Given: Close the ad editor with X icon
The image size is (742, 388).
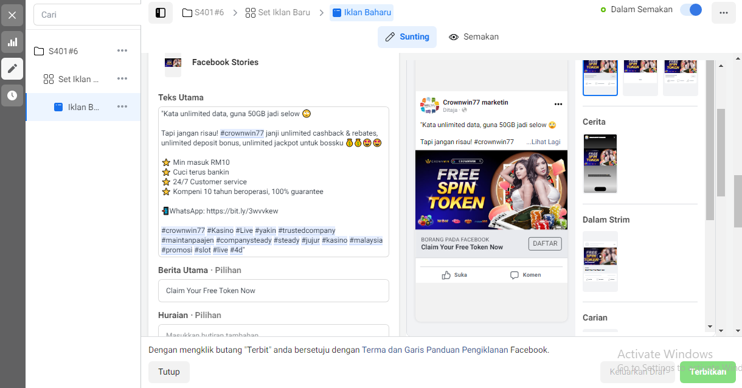Looking at the screenshot, I should pos(12,15).
